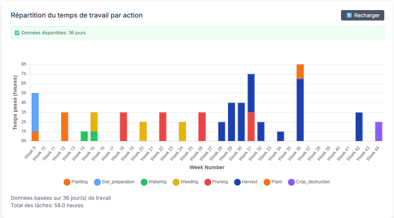Image resolution: width=394 pixels, height=218 pixels.
Task: Click the blue Harvest bar at Week 42
Action: click(359, 127)
